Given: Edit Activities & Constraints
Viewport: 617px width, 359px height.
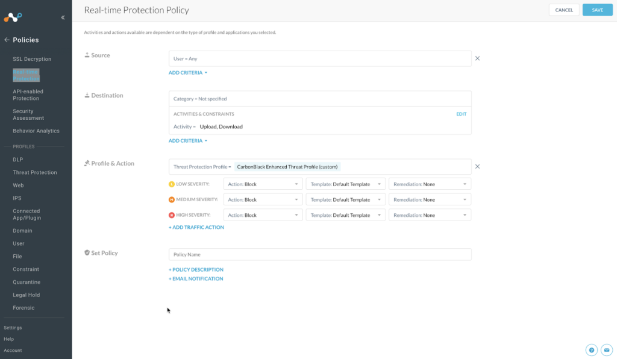Looking at the screenshot, I should [x=461, y=114].
